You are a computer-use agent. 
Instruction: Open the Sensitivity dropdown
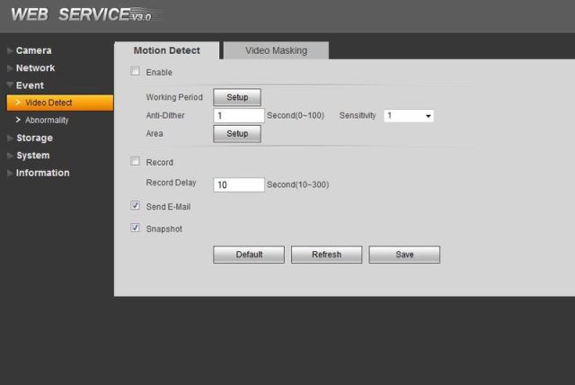coord(409,116)
